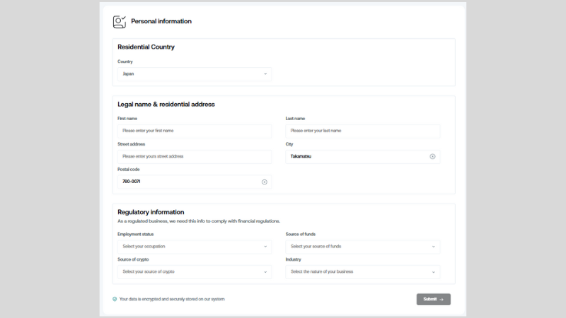The image size is (566, 318).
Task: Click into the Street address field
Action: [x=195, y=156]
